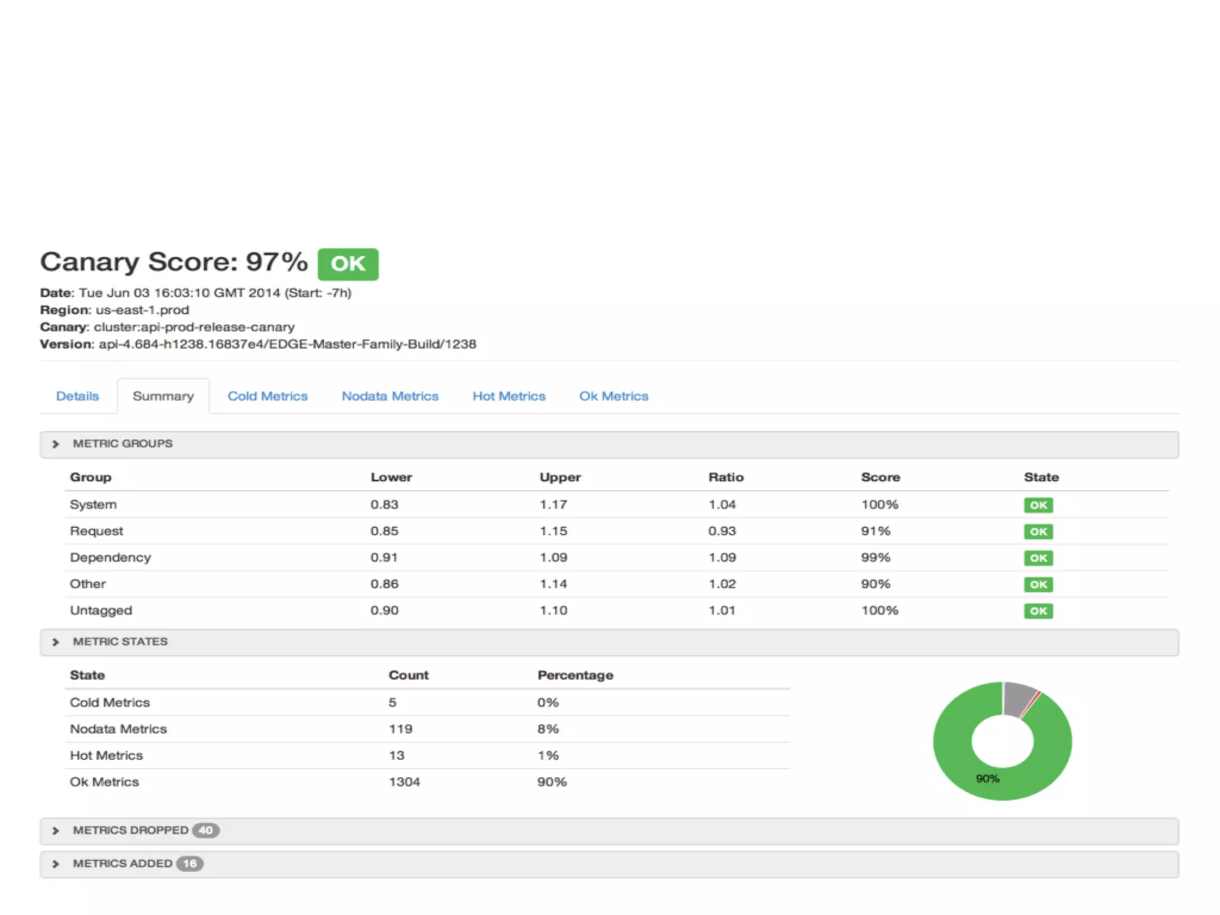Screen dimensions: 1220x915
Task: Click the OK state badge for Dependency group
Action: coord(1038,558)
